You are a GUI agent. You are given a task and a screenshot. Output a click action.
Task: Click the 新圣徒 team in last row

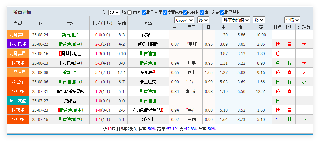tap(148, 119)
